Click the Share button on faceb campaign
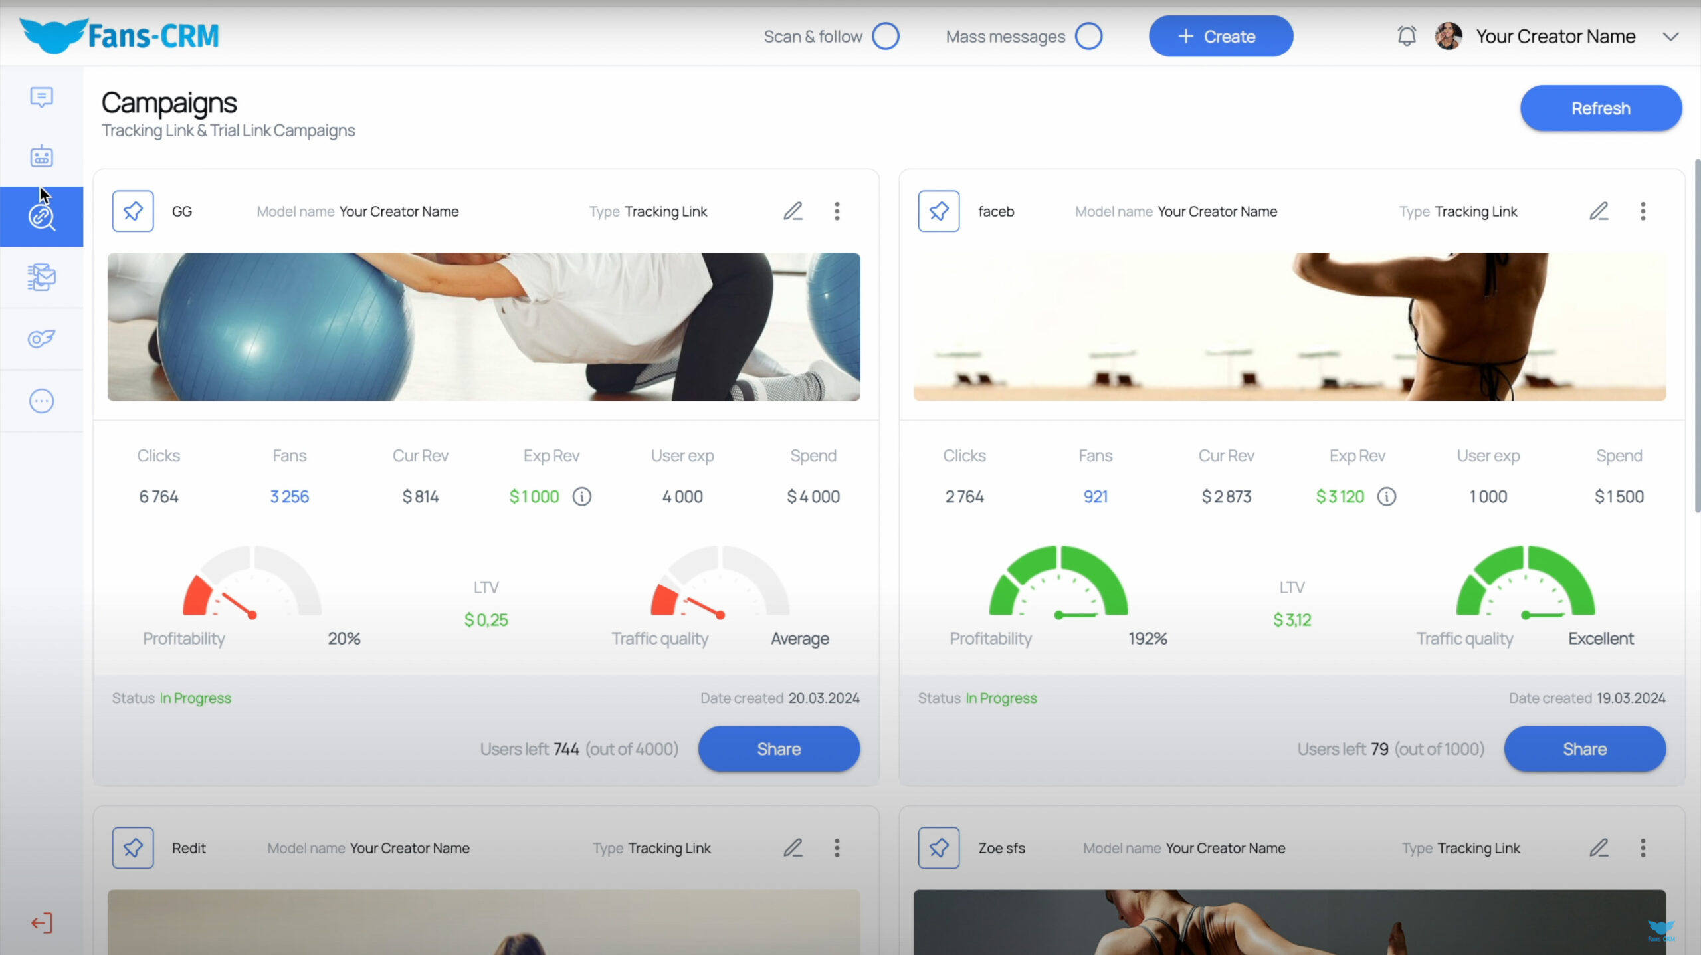The height and width of the screenshot is (955, 1701). pyautogui.click(x=1584, y=748)
